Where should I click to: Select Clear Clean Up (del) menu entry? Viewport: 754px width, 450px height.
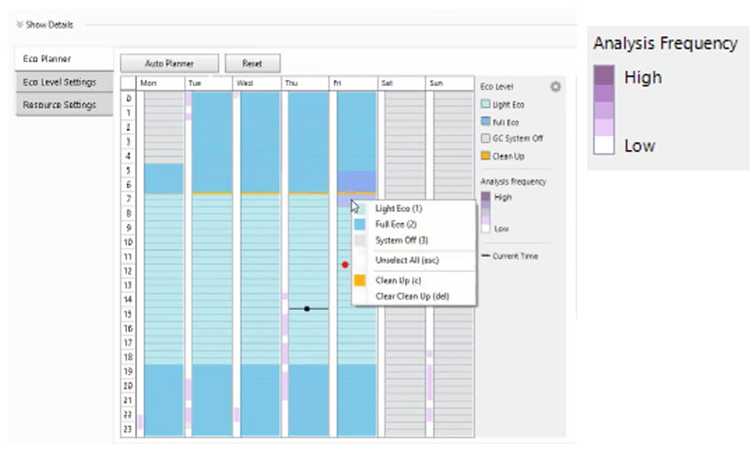[412, 296]
